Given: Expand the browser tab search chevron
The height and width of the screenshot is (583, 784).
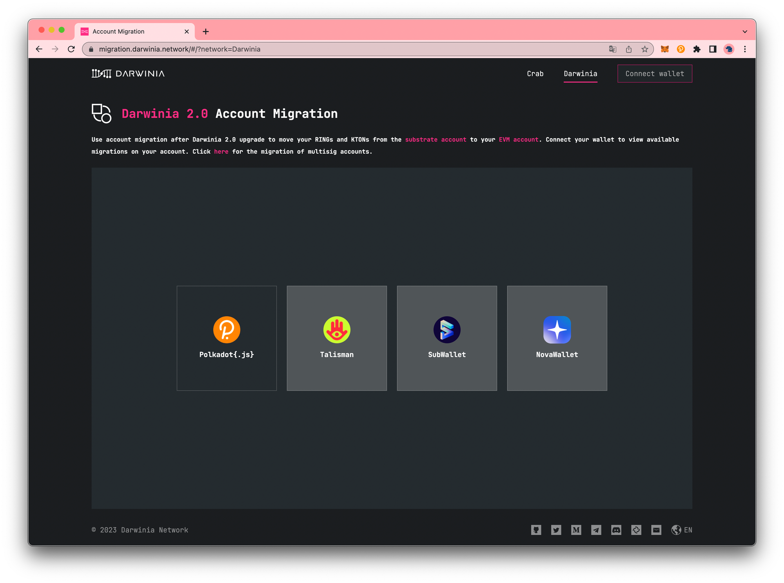Looking at the screenshot, I should pyautogui.click(x=745, y=32).
